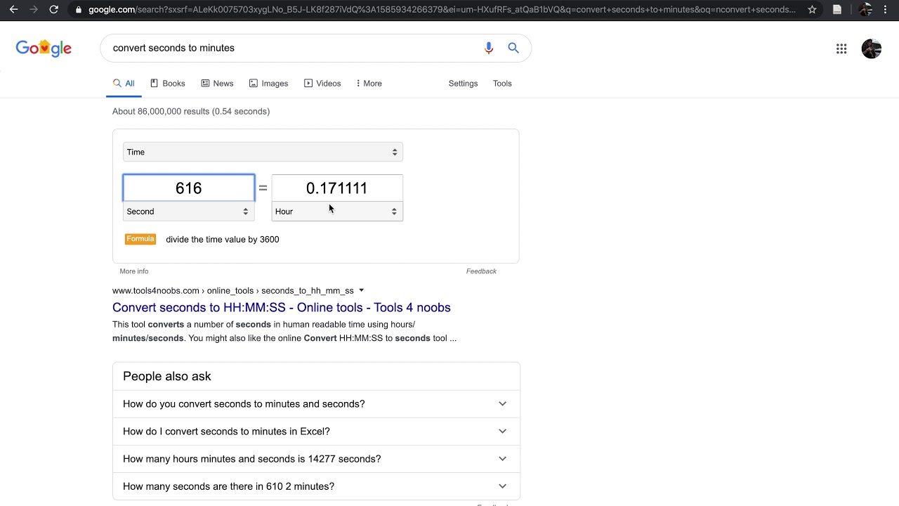Open the More search menu
The height and width of the screenshot is (506, 899).
tap(369, 83)
